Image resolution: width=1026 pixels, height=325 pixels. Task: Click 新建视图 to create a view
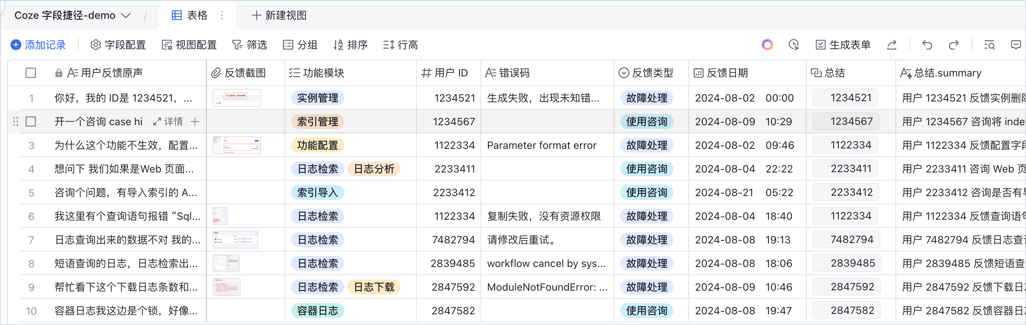279,15
